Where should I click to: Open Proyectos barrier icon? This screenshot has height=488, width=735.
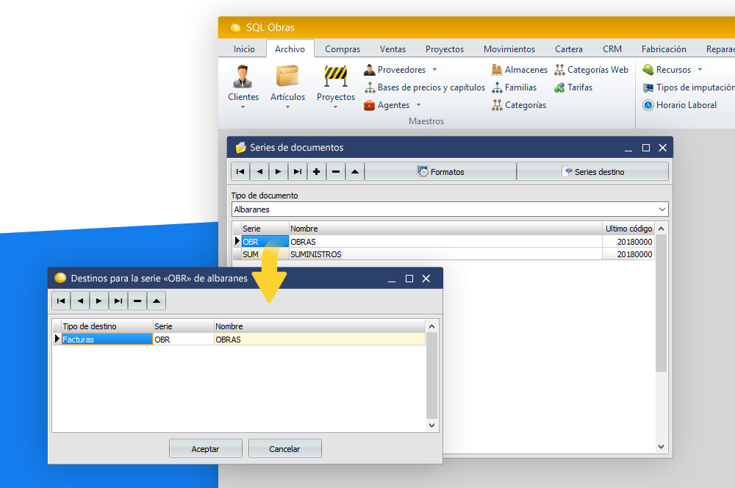click(335, 77)
